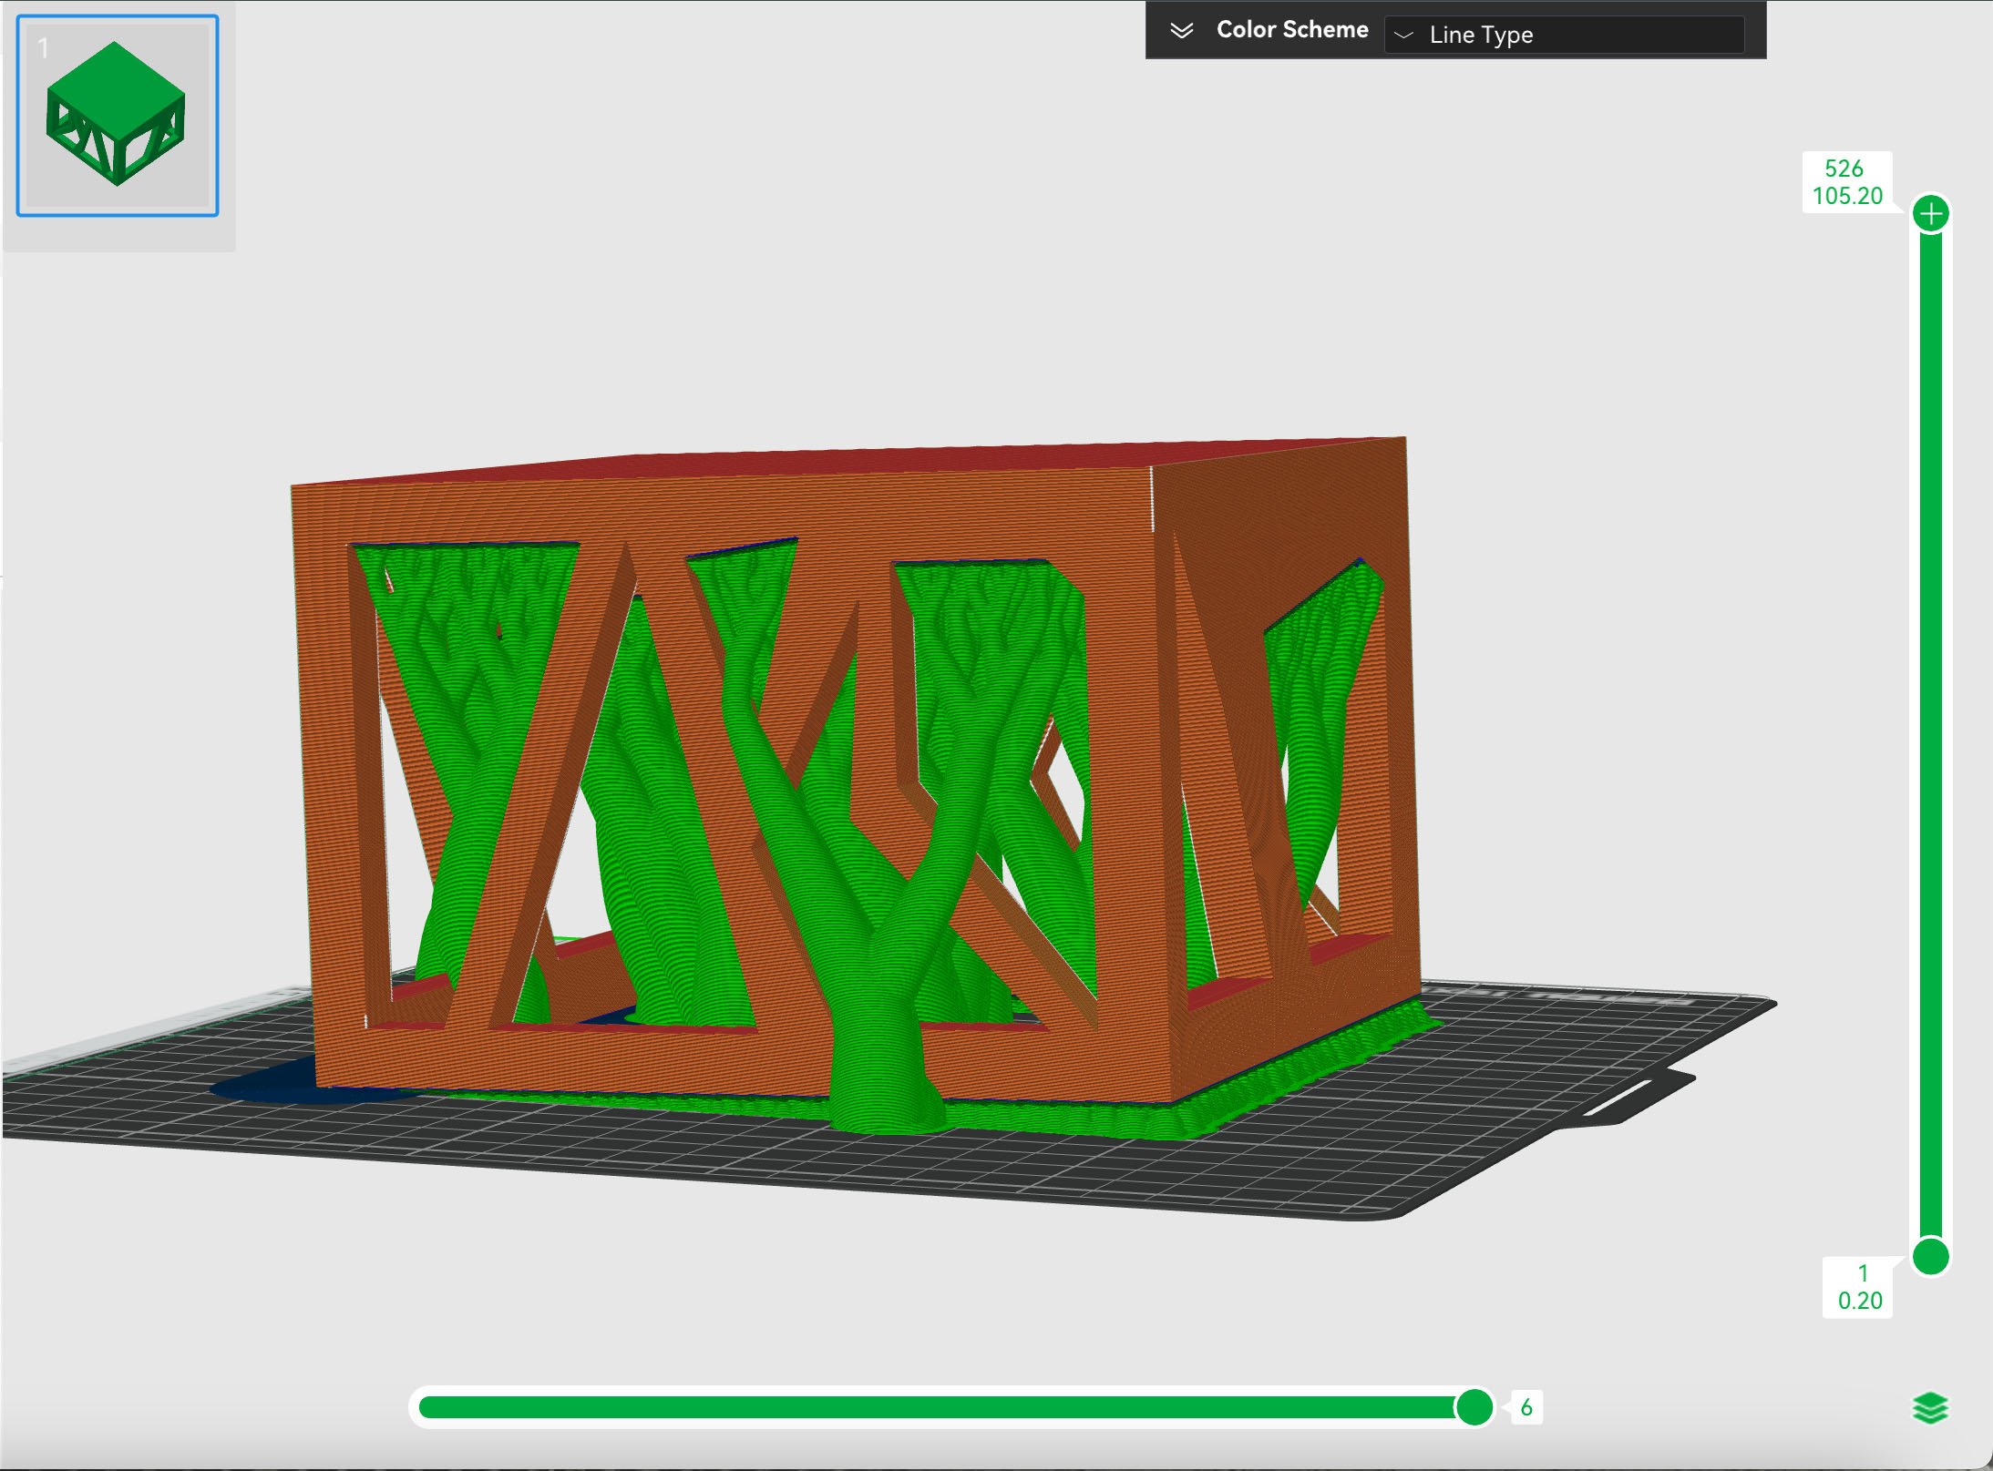Viewport: 1993px width, 1471px height.
Task: Click the top layer label 526 / 105.20
Action: click(x=1846, y=182)
